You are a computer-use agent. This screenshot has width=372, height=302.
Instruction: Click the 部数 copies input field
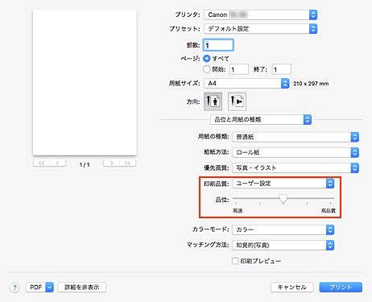coord(218,45)
